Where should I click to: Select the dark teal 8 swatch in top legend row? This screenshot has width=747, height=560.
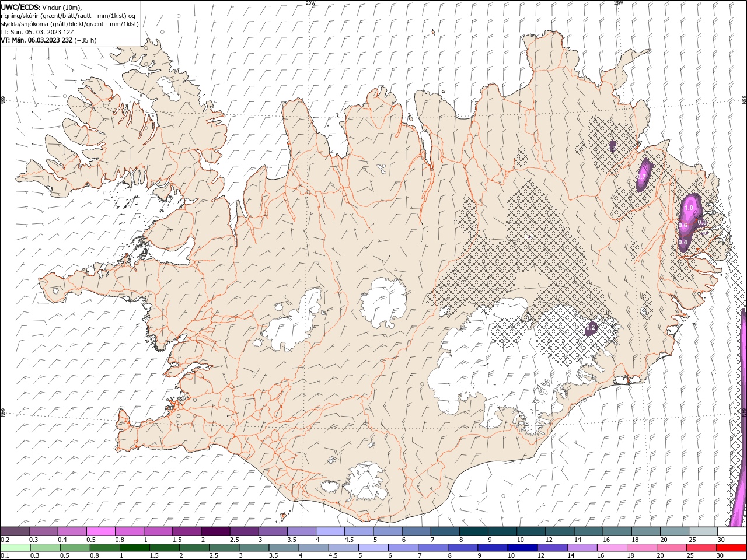coord(473,531)
